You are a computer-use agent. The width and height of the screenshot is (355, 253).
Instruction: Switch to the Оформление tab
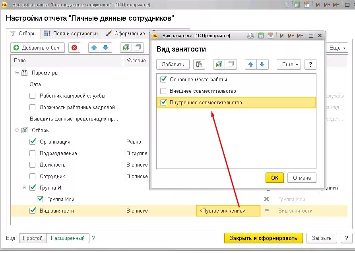[128, 34]
